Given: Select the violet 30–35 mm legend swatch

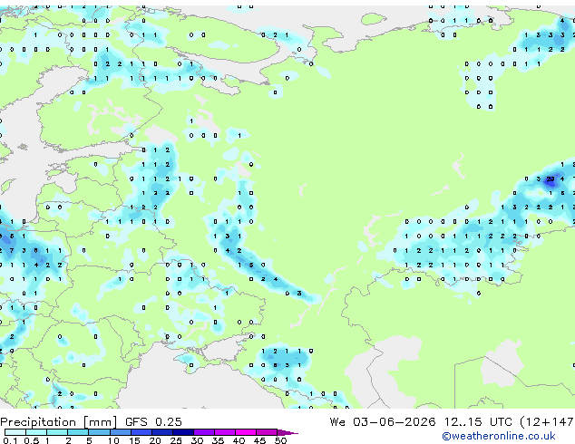Looking at the screenshot, I should point(204,432).
